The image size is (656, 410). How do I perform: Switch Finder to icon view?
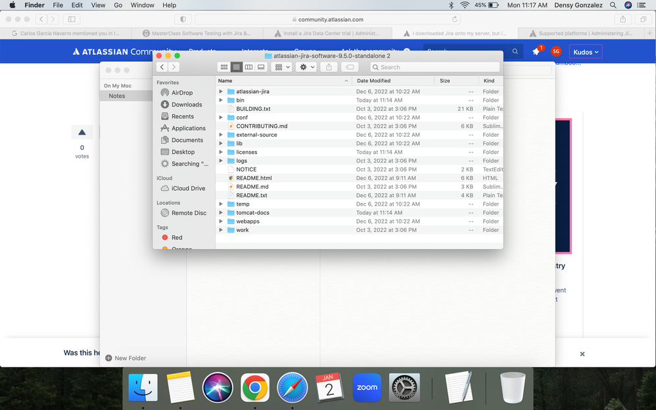(224, 67)
